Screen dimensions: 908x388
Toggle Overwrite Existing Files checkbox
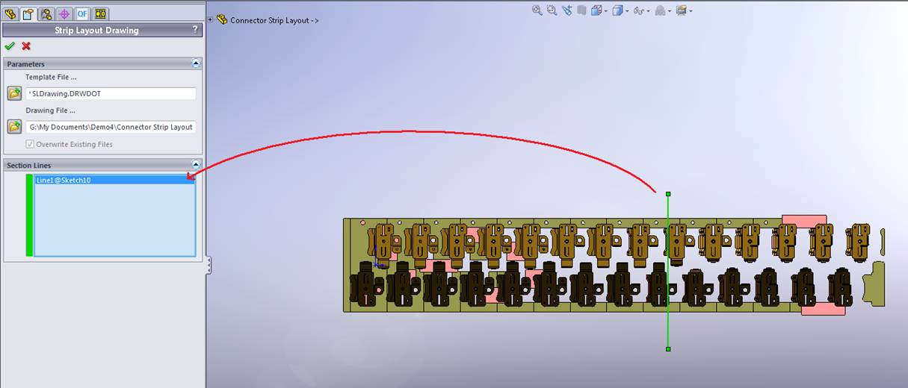[30, 144]
